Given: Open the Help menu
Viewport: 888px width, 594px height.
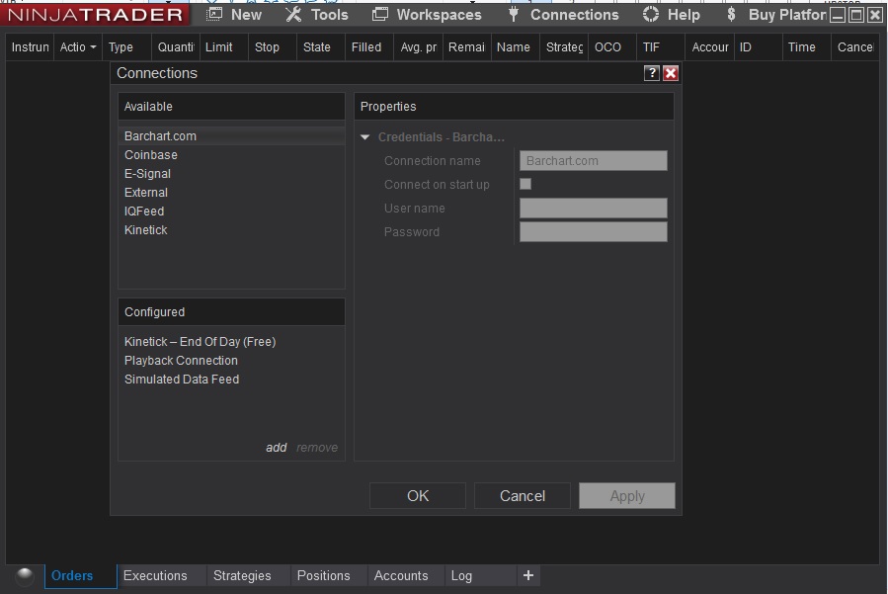Looking at the screenshot, I should (672, 14).
